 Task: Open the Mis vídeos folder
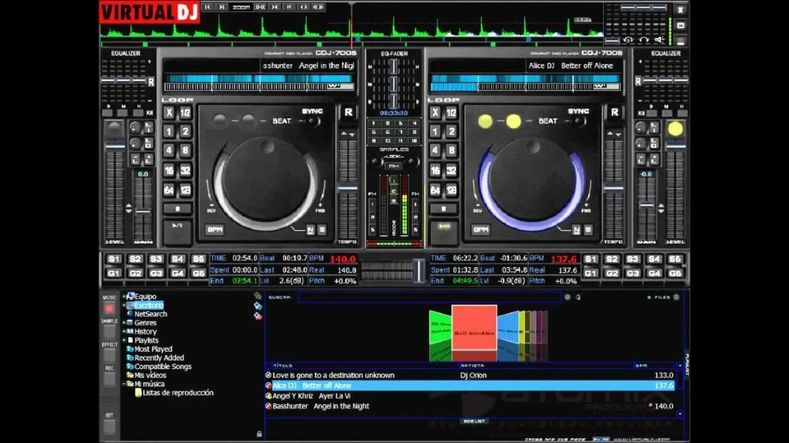(150, 375)
